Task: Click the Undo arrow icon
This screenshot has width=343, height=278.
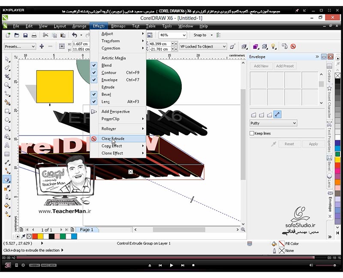Action: [75, 35]
